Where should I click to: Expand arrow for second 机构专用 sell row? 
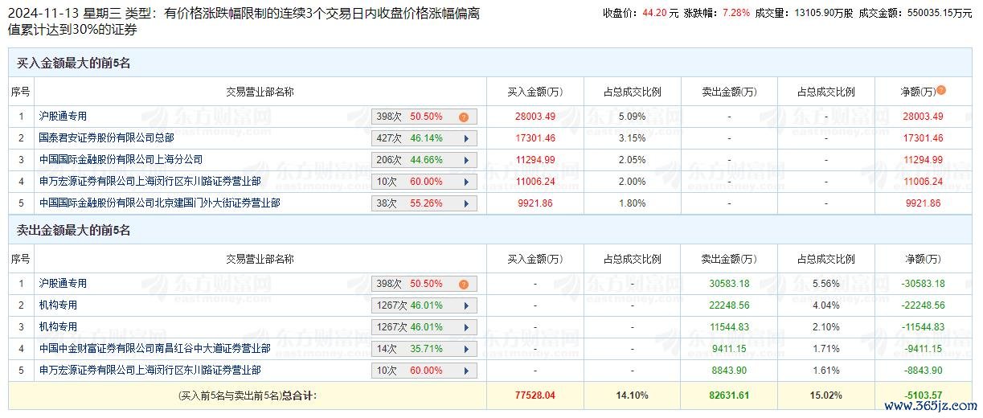tap(466, 328)
